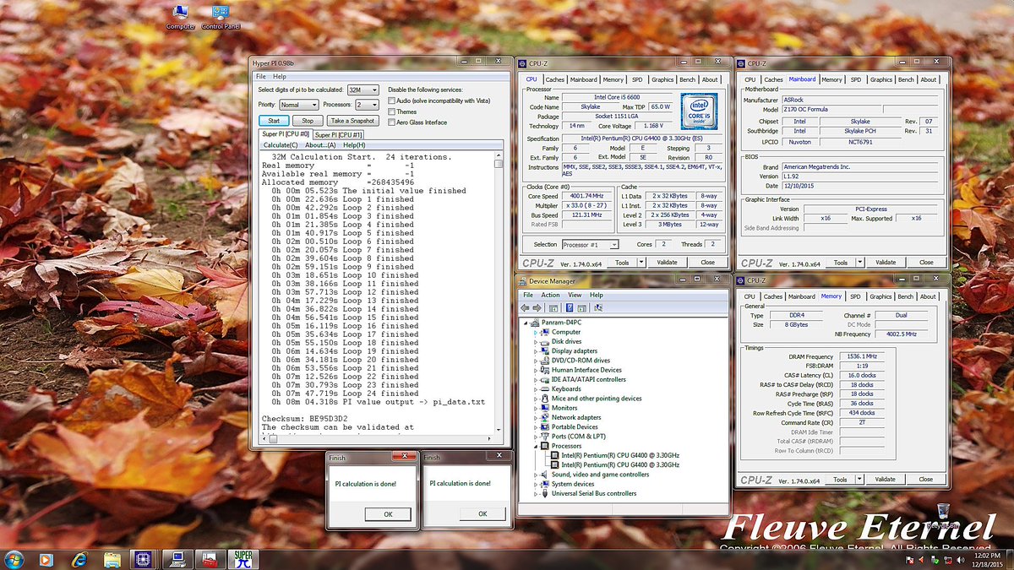Switch to Super PI [CPU #1] tab

(x=339, y=134)
